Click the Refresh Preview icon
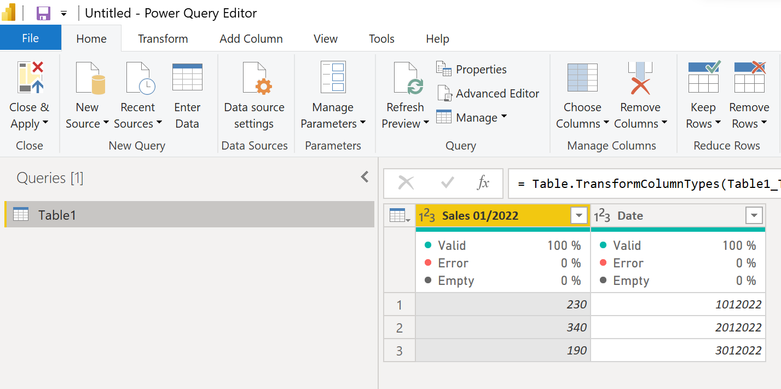This screenshot has width=781, height=389. (408, 78)
